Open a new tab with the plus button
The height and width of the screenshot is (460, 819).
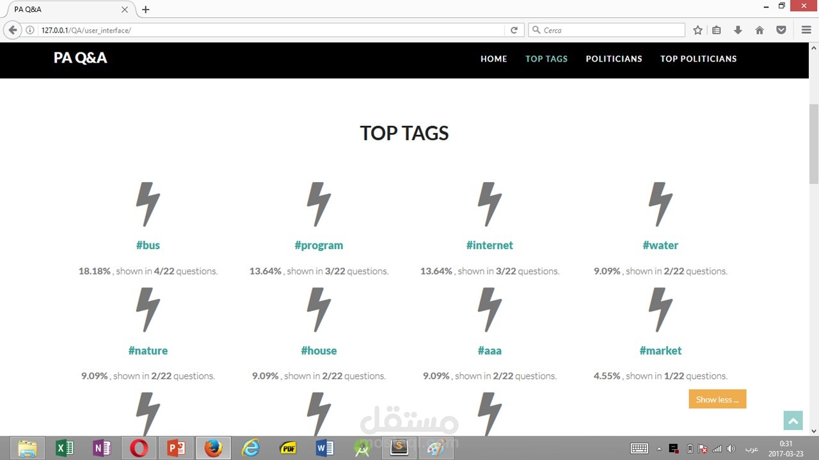145,10
